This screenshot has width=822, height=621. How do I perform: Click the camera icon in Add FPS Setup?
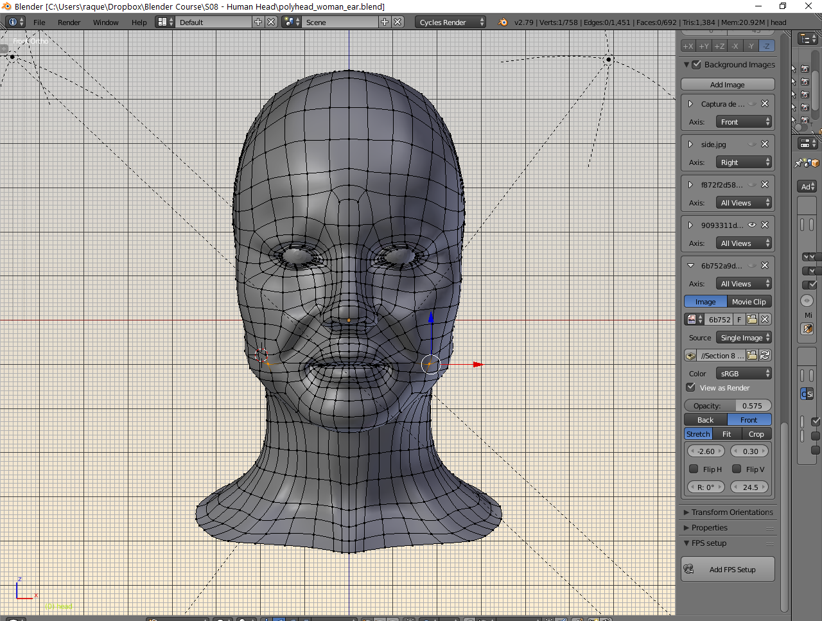689,569
